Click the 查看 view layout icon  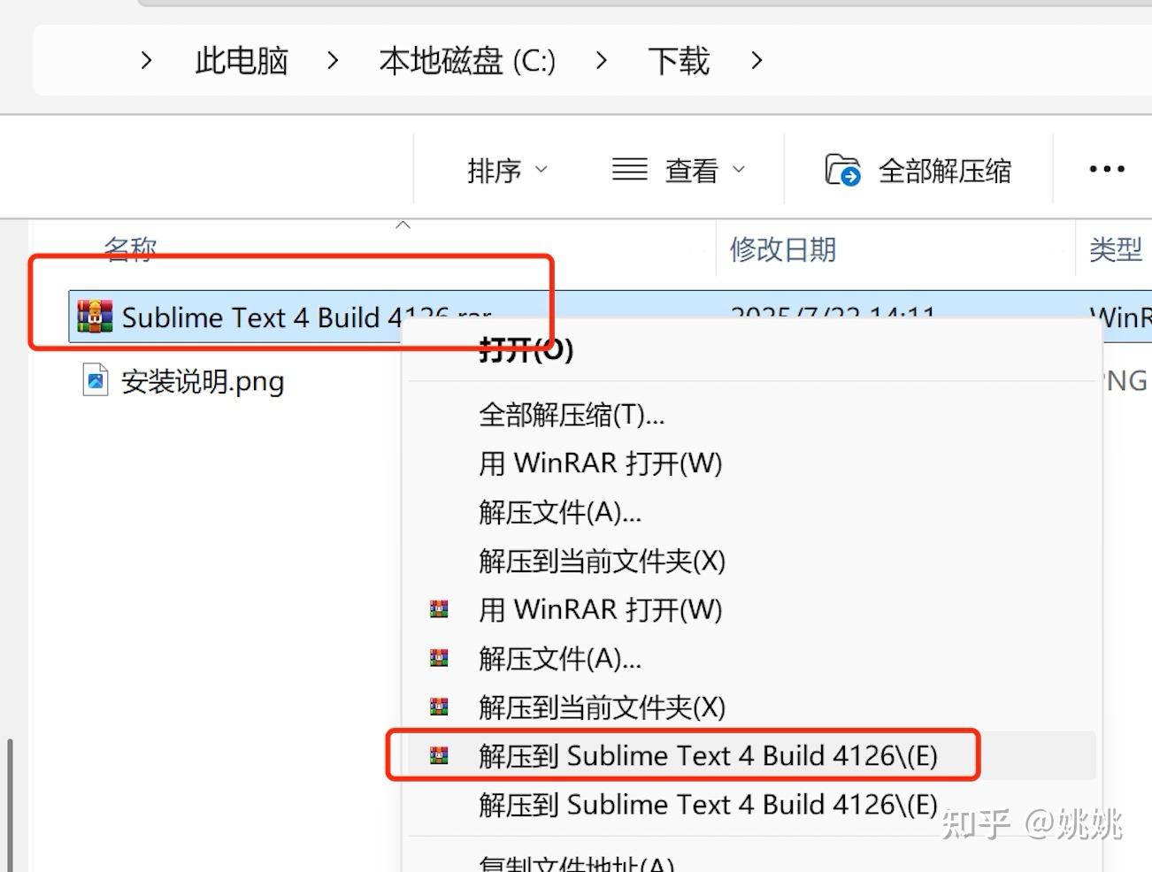(x=628, y=169)
